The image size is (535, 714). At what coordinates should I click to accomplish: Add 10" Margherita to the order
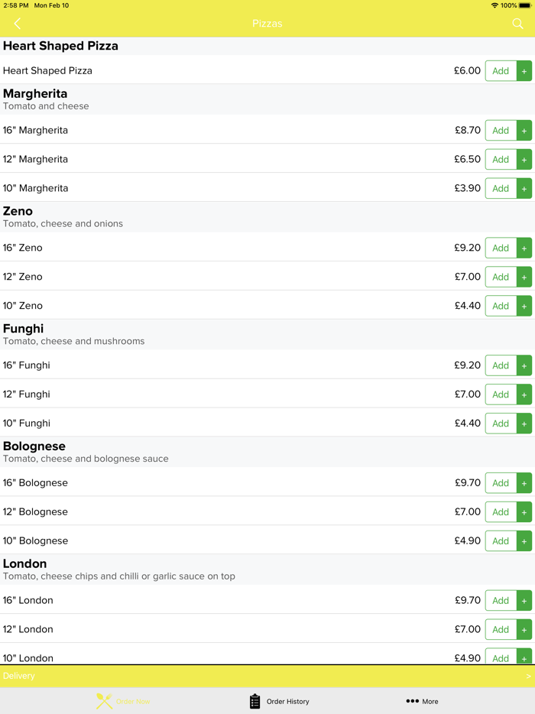(508, 188)
